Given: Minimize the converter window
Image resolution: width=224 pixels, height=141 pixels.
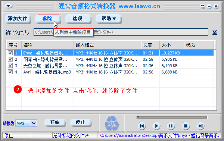Looking at the screenshot, I should 209,6.
